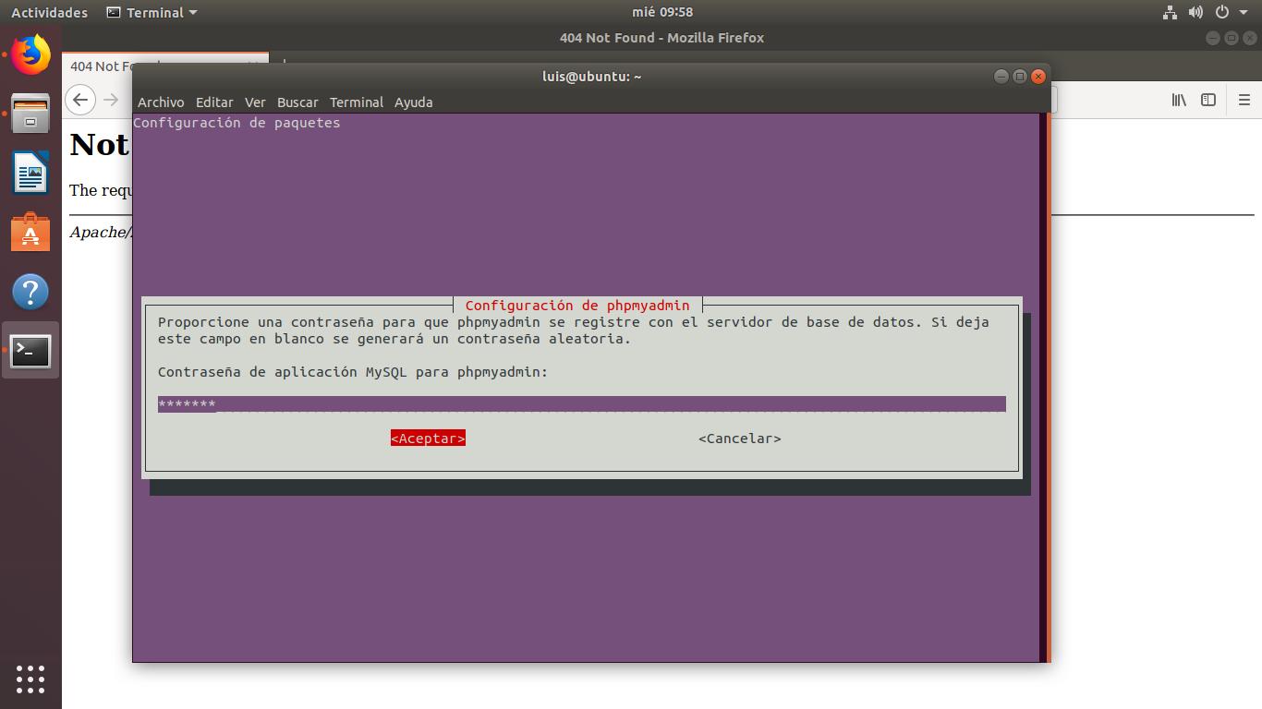The image size is (1262, 709).
Task: Expand the Terminal app menu in top bar
Action: [x=152, y=12]
